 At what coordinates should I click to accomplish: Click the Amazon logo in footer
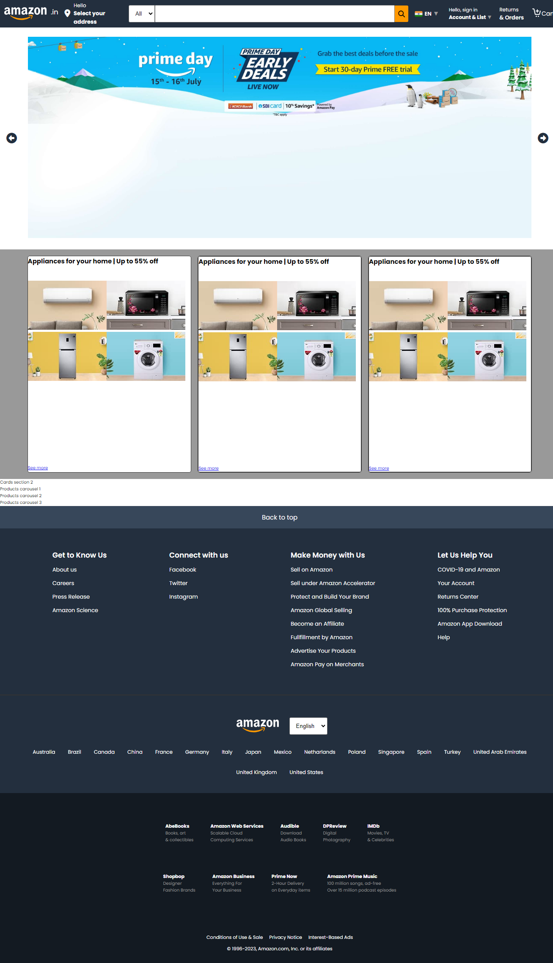pyautogui.click(x=258, y=725)
